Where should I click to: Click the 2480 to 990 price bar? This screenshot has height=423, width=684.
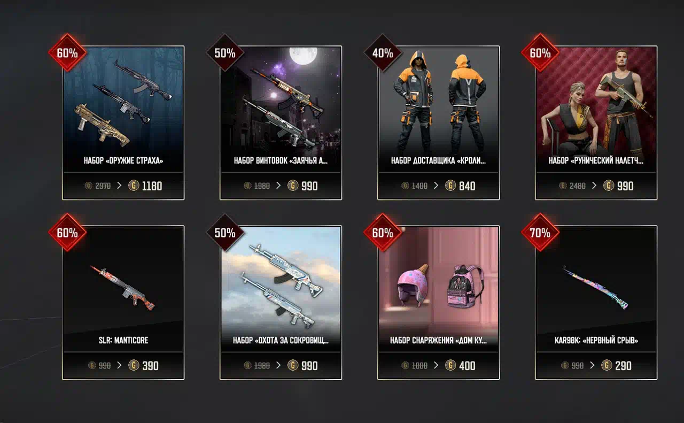596,186
